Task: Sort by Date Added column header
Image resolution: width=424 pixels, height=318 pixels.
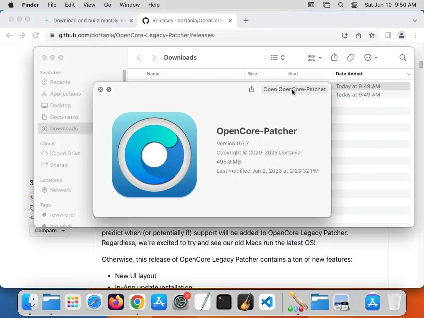Action: pos(349,74)
